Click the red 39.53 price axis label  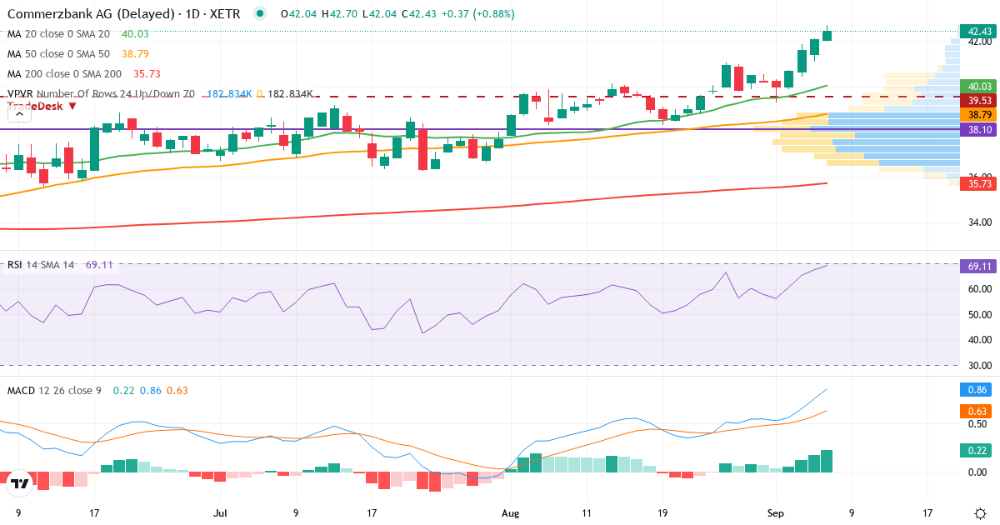[977, 100]
